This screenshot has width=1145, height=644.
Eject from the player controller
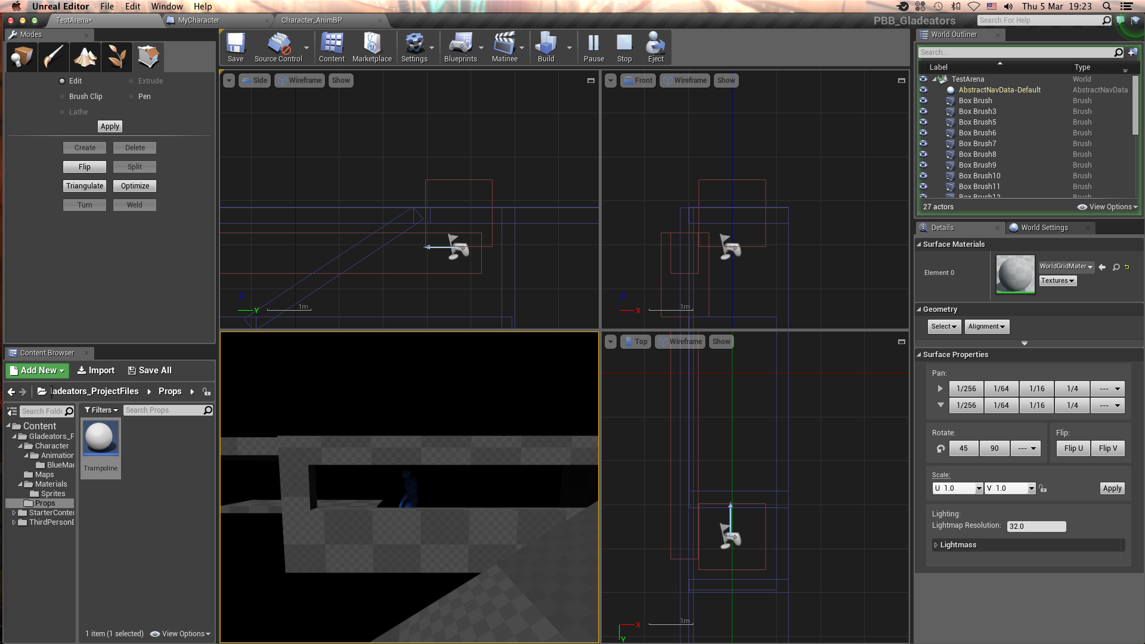[x=655, y=47]
